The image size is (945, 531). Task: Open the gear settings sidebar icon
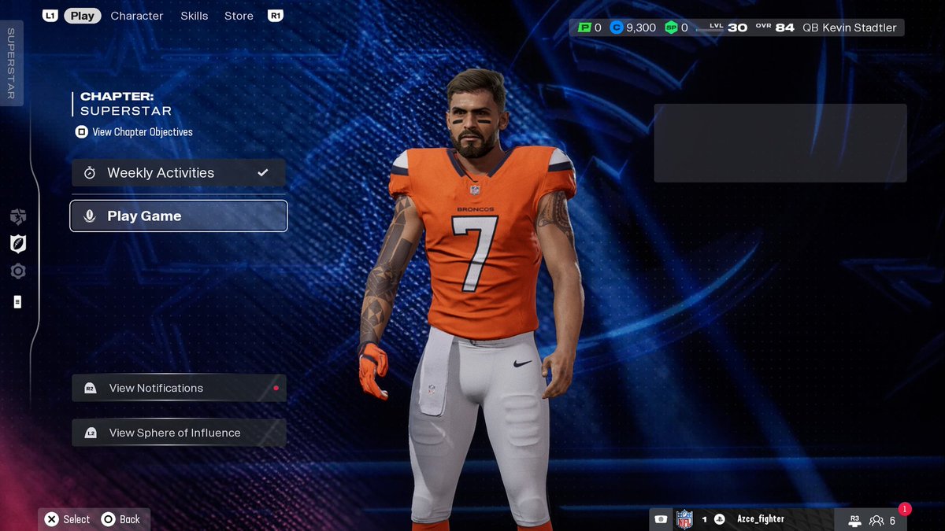tap(18, 271)
